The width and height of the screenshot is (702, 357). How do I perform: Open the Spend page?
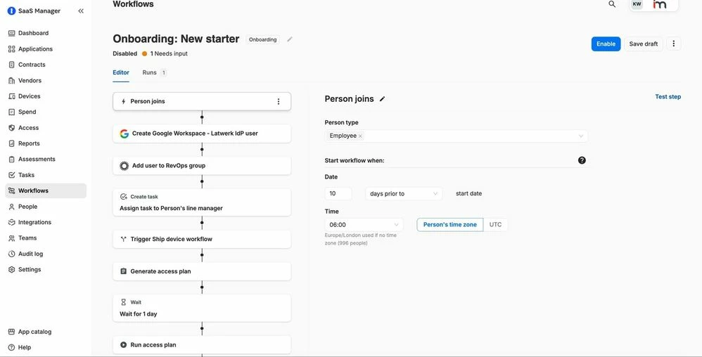[x=27, y=112]
